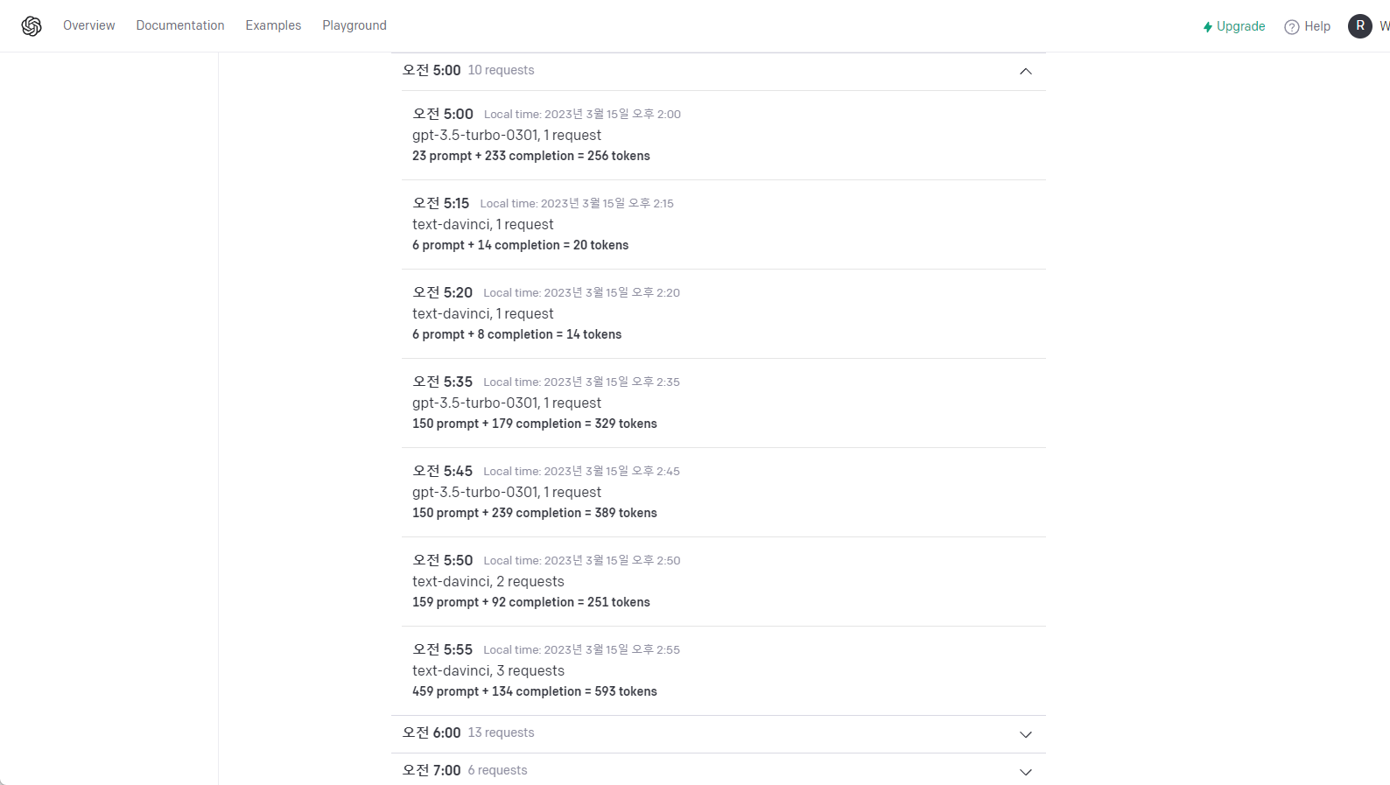Viewport: 1390px width, 785px height.
Task: Open the Playground page
Action: point(355,25)
